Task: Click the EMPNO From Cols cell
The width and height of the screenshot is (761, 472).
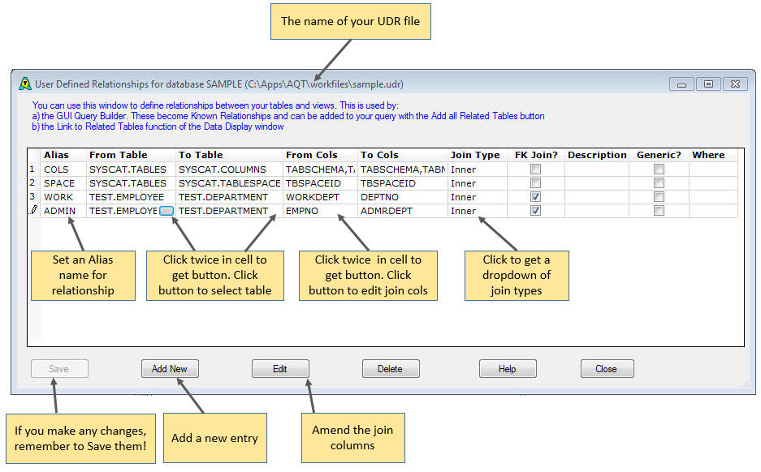Action: point(320,211)
